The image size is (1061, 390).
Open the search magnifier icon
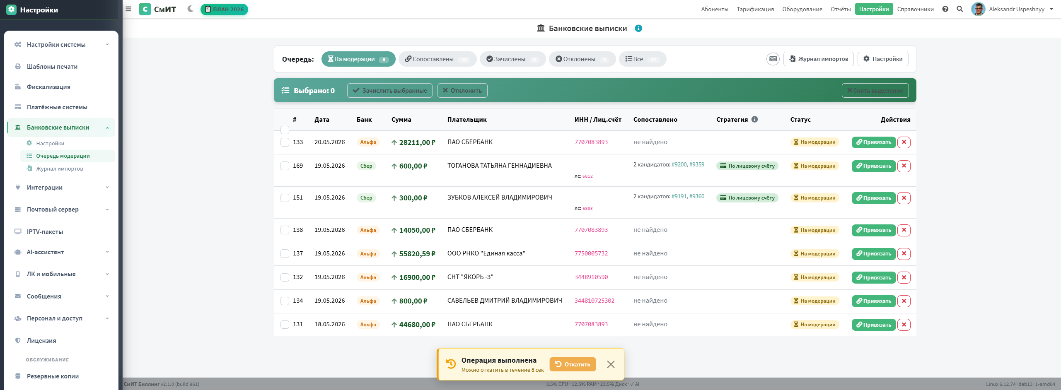click(959, 9)
